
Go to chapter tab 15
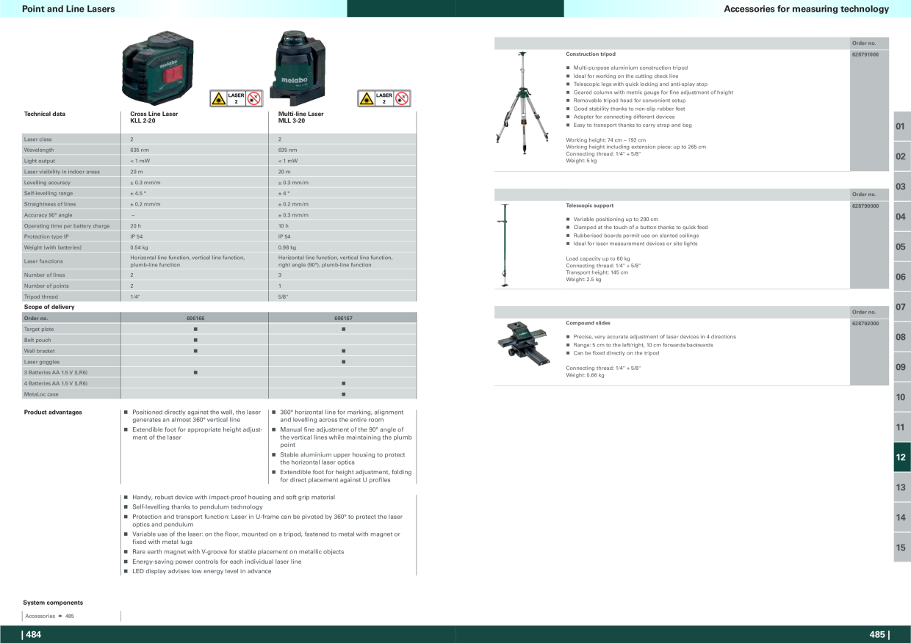pyautogui.click(x=901, y=548)
